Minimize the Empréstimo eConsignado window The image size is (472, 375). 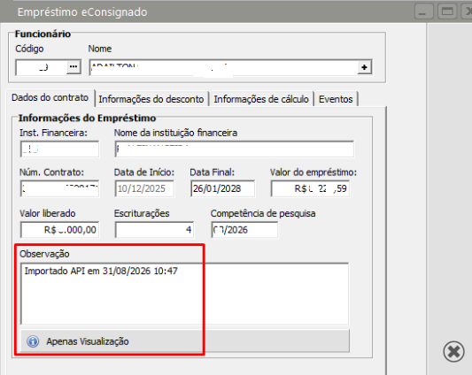pos(423,11)
